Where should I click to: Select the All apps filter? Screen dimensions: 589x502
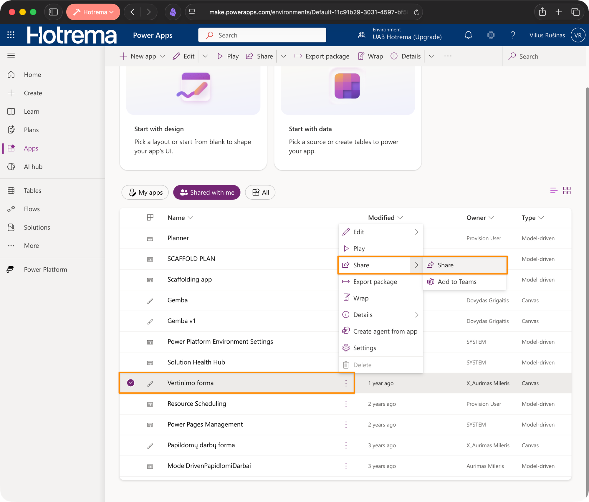click(260, 192)
